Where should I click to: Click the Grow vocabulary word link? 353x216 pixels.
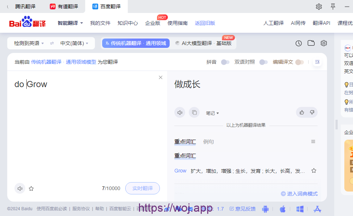click(180, 171)
